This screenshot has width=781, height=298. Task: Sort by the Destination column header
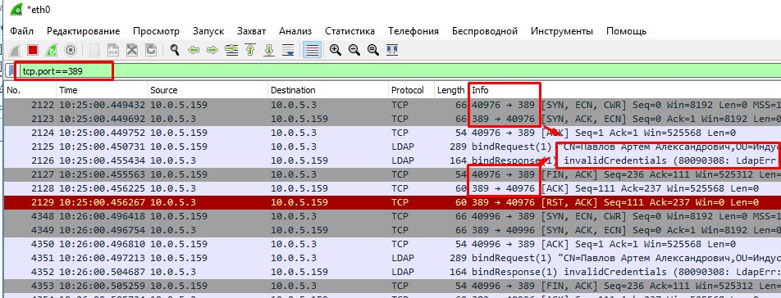point(328,90)
